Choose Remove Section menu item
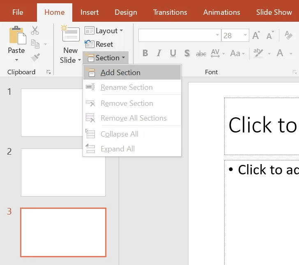Image resolution: width=299 pixels, height=265 pixels. pos(132,103)
